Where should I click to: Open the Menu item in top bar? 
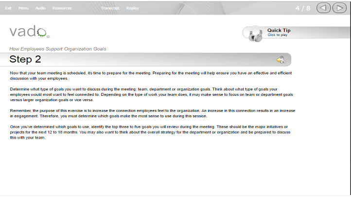click(23, 8)
